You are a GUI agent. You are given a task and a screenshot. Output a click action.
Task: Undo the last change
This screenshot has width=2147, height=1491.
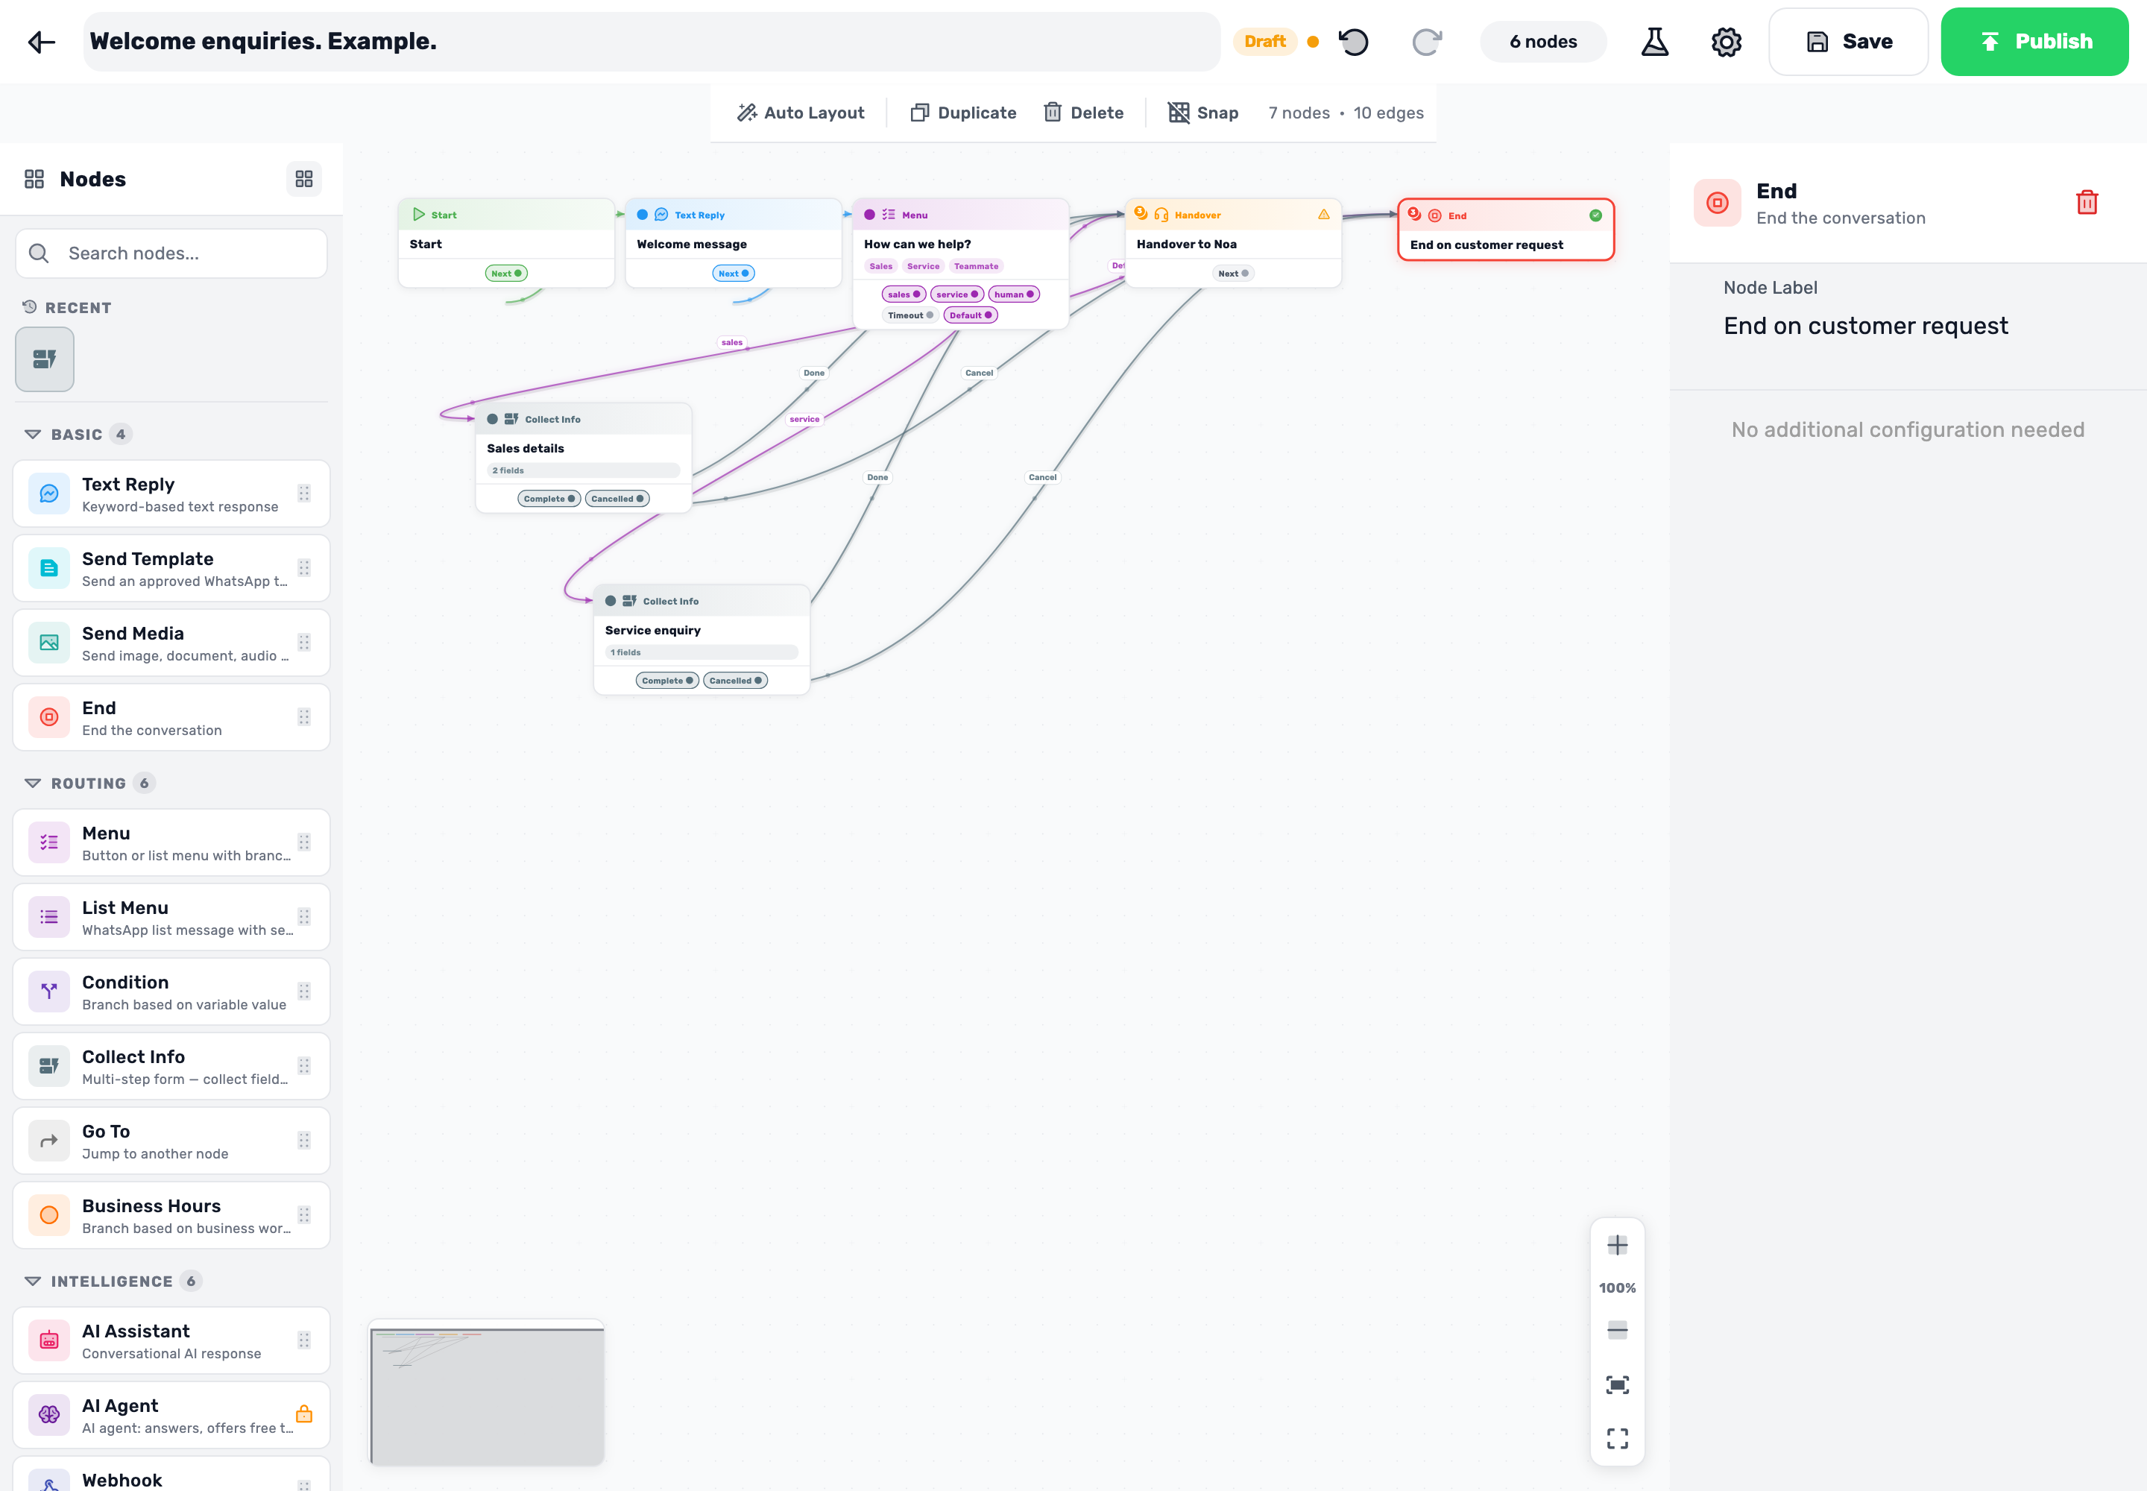(x=1354, y=41)
